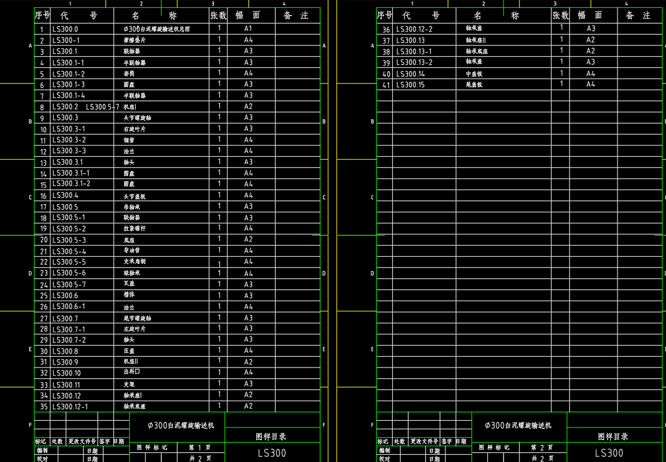Screen dimensions: 666x462
Task: Click the LS300.1-2 code entry
Action: point(68,73)
